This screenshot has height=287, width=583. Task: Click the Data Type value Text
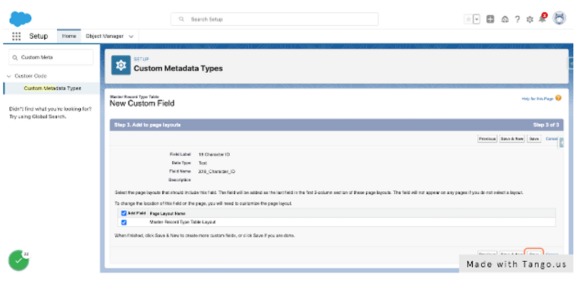[202, 163]
